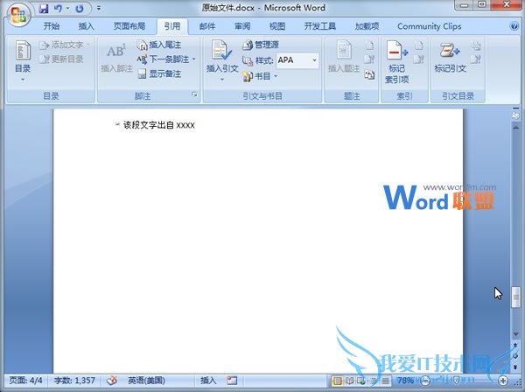The height and width of the screenshot is (392, 525).
Task: Click the next page double-arrow button
Action: (x=516, y=367)
